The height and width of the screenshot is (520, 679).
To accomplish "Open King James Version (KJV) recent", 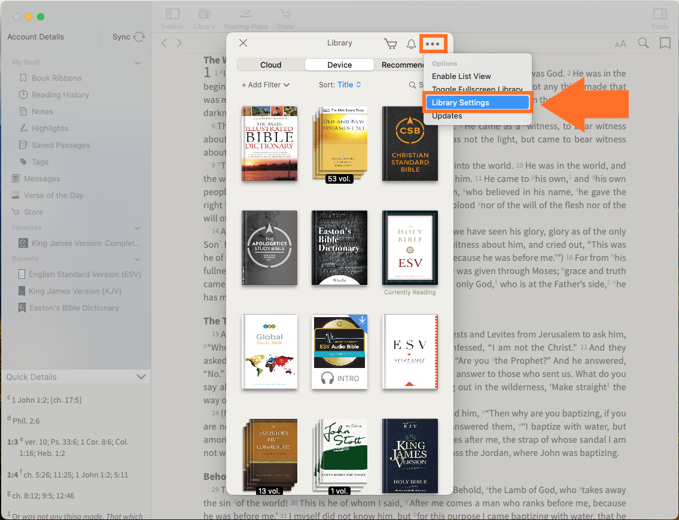I will pos(70,291).
